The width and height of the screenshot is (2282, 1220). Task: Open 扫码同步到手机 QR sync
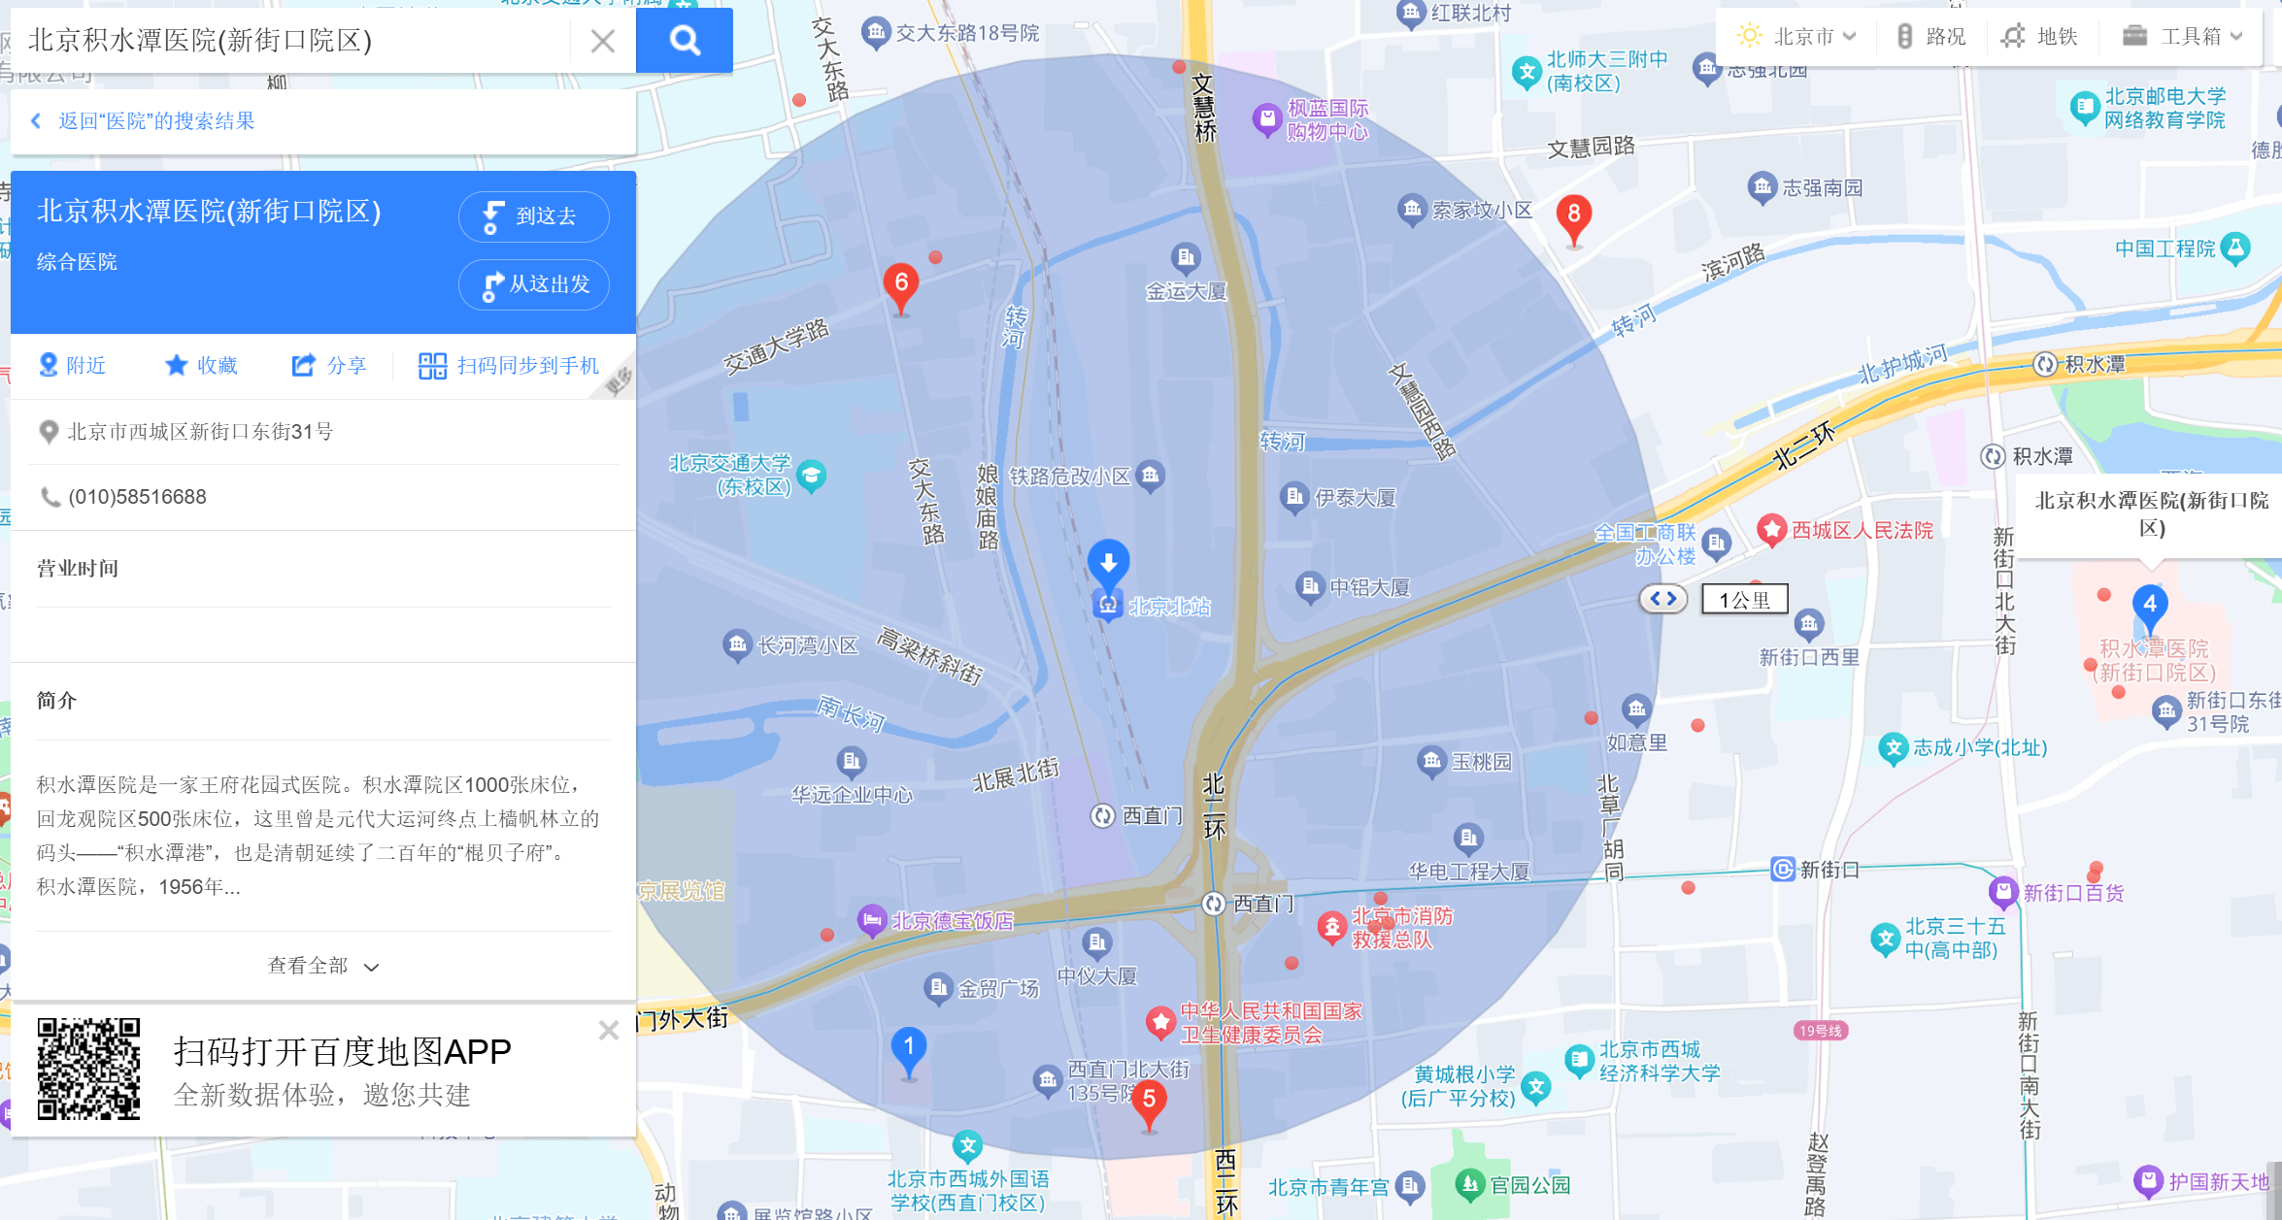509,365
